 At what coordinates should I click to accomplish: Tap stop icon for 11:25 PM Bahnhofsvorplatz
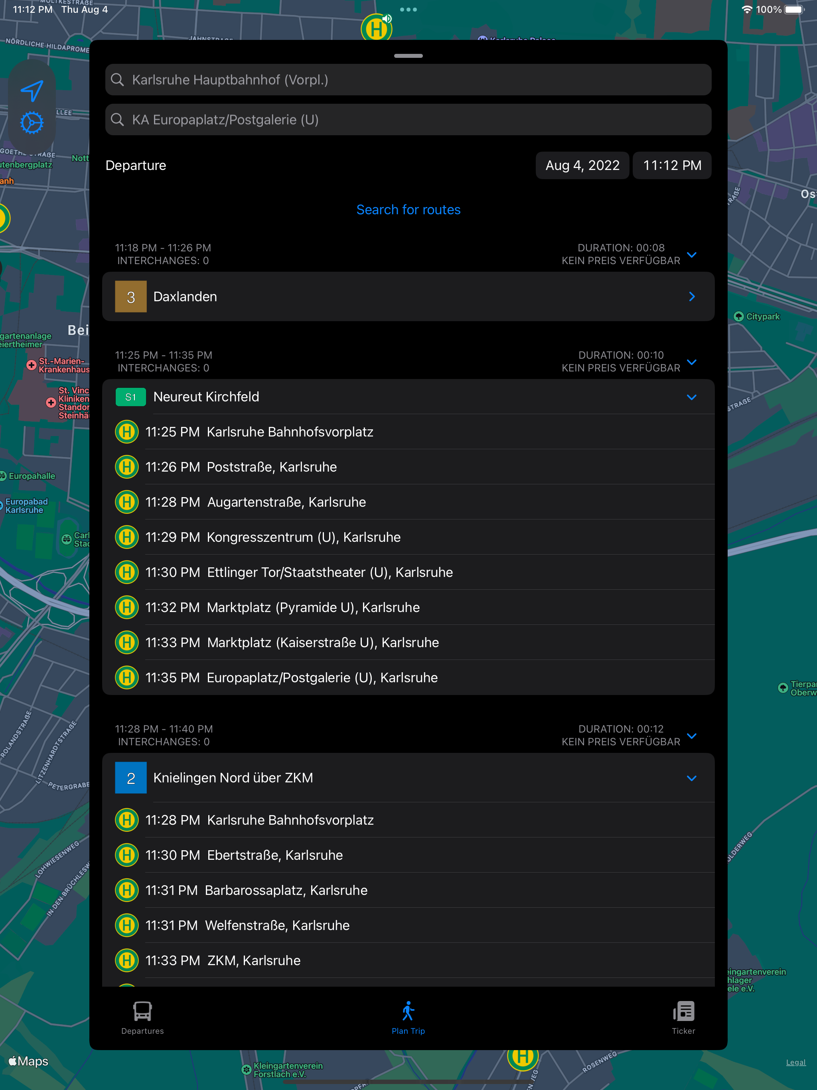[x=126, y=432]
